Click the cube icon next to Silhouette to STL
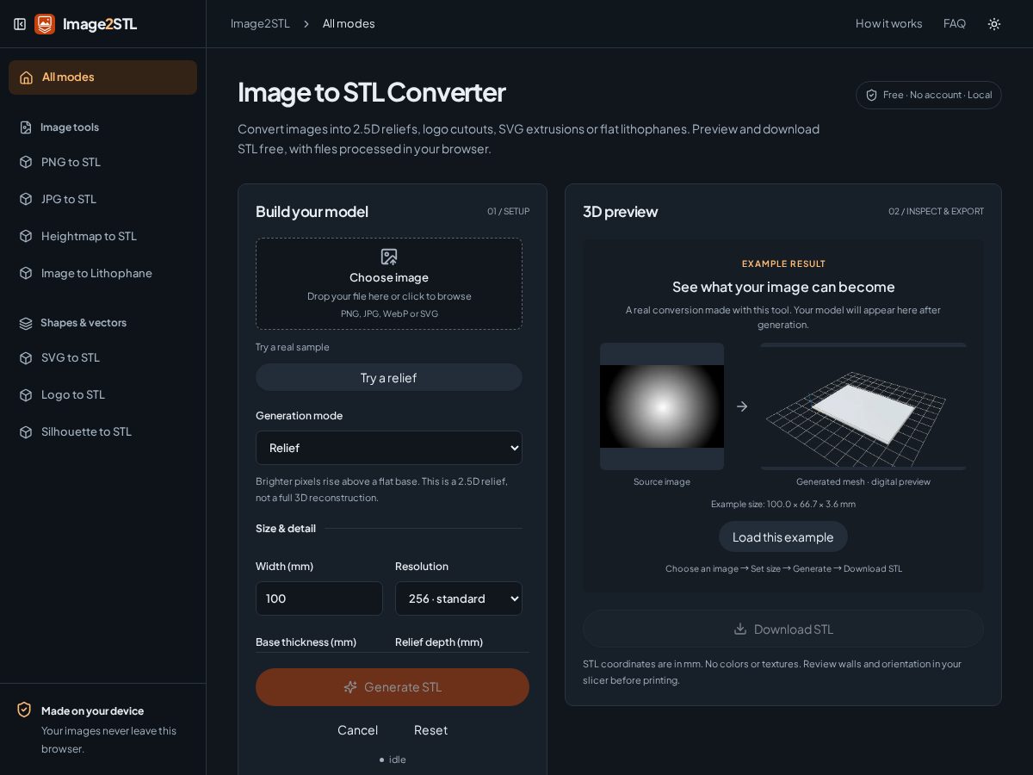Image resolution: width=1033 pixels, height=775 pixels. pos(26,431)
